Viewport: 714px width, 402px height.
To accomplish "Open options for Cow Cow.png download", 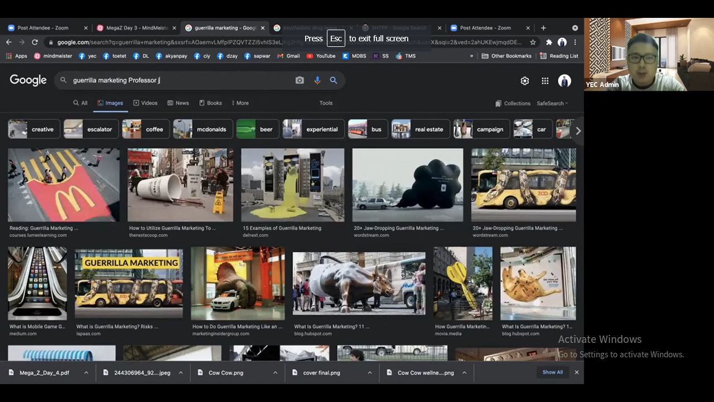I will (275, 372).
